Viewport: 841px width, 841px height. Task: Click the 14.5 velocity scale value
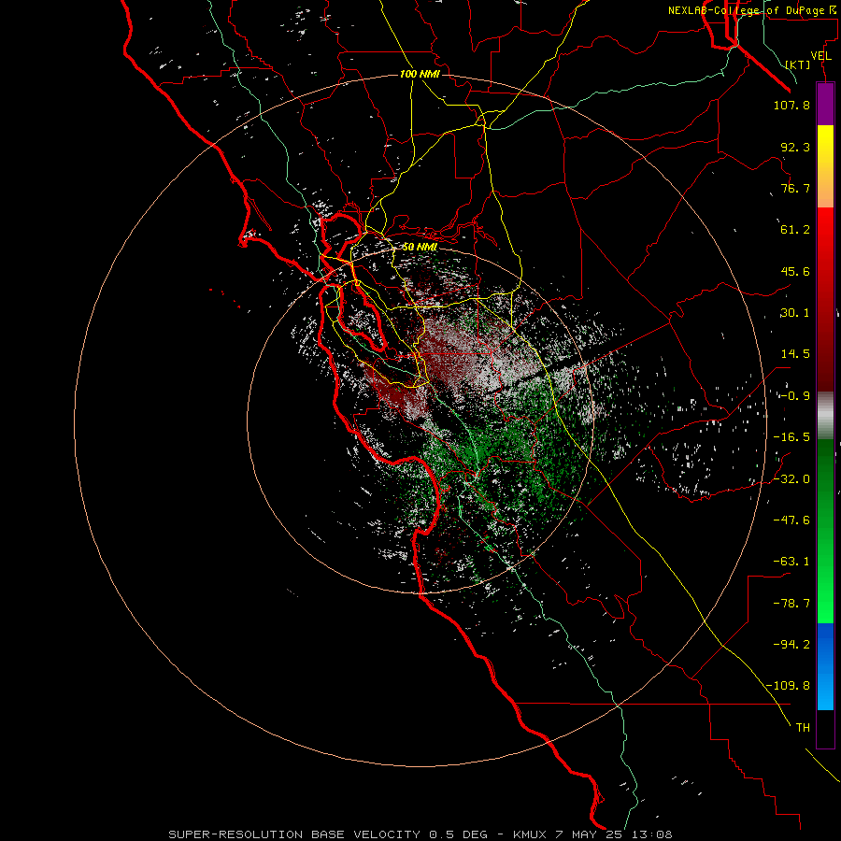point(795,354)
